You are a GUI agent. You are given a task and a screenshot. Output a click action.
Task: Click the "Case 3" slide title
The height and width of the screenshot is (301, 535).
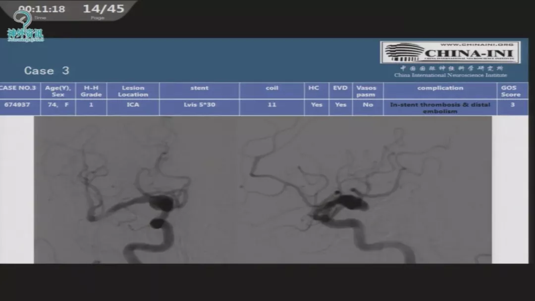click(47, 71)
